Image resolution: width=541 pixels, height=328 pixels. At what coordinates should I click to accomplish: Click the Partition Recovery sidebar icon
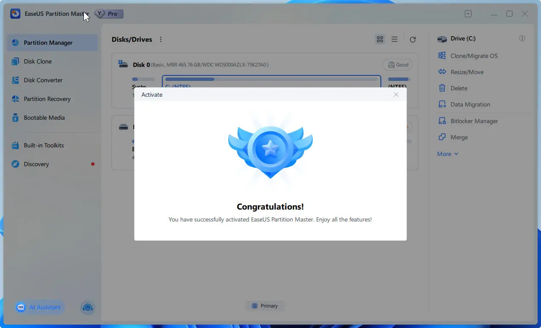coord(15,99)
